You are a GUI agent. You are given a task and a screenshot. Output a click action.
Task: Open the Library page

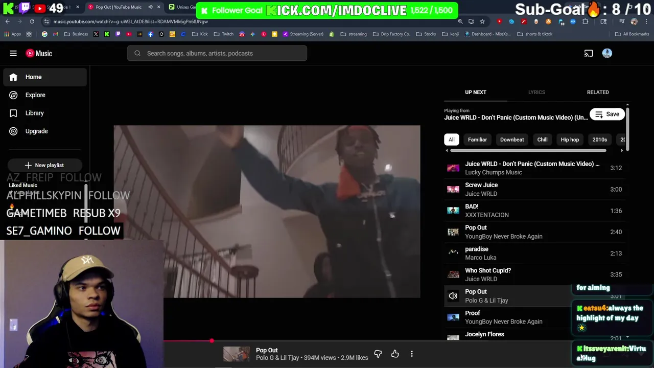[x=45, y=113]
